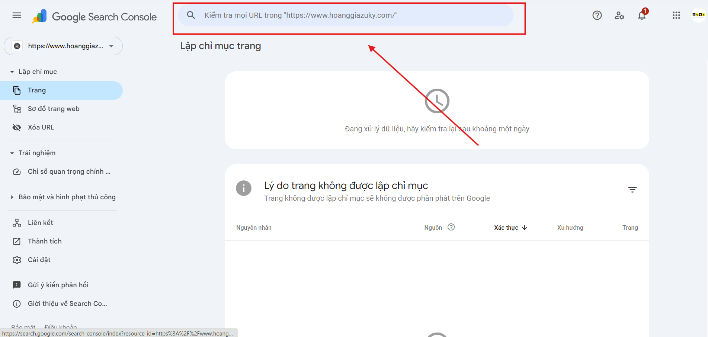
Task: Click the Giới thiệu info circle icon
Action: [x=17, y=304]
